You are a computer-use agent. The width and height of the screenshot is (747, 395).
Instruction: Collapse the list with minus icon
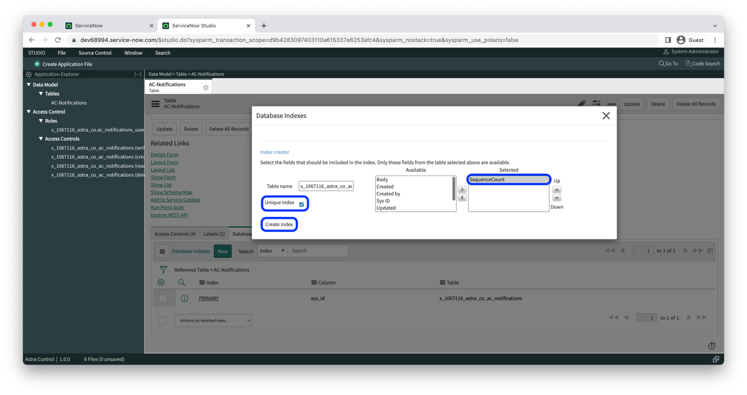[x=710, y=251]
